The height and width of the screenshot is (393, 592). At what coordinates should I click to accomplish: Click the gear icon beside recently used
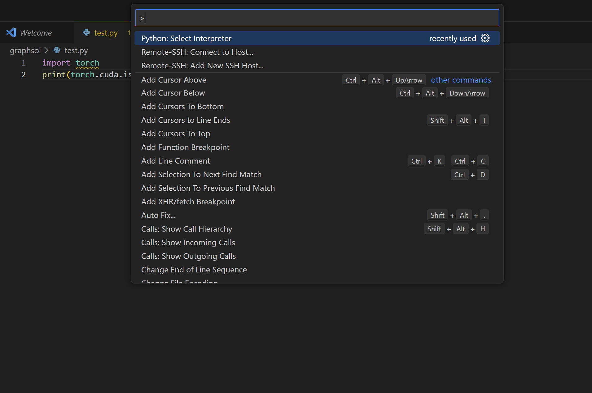coord(485,38)
